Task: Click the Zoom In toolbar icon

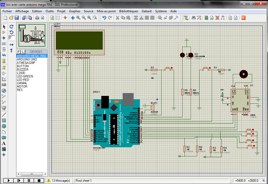Action: [x=78, y=17]
